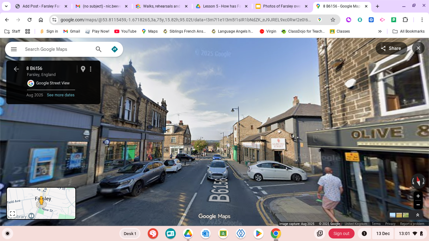This screenshot has width=429, height=241.
Task: Expand the imagery strip with double chevron
Action: click(x=418, y=215)
